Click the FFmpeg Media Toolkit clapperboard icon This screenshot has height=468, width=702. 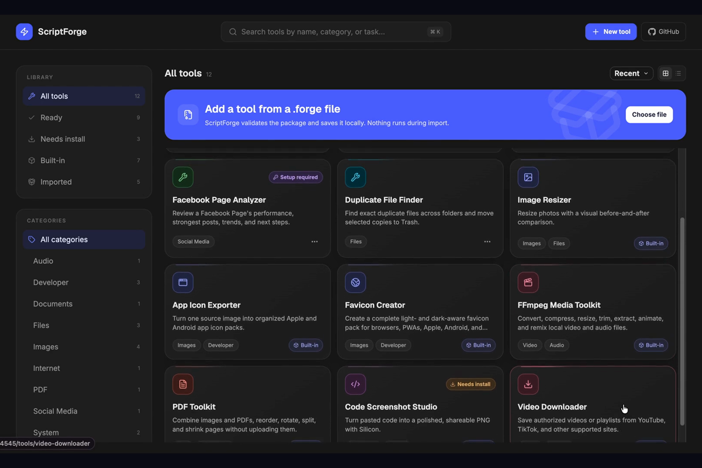pos(528,283)
